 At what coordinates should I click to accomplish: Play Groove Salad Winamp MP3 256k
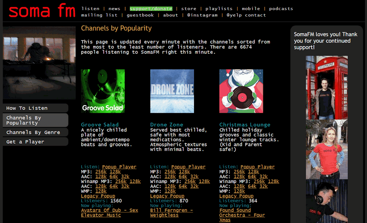121,182
